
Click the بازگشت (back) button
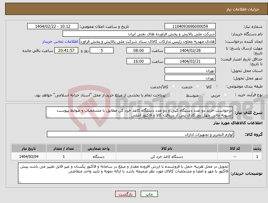click(x=125, y=194)
